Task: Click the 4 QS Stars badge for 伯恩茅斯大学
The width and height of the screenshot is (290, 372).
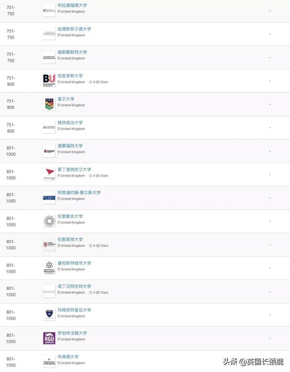Action: tap(98, 82)
